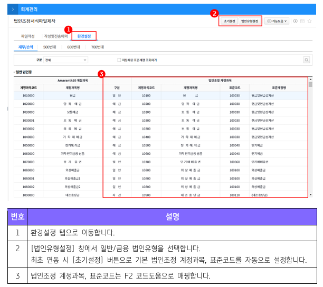
Task: Click standard code 100060 cell
Action: click(x=235, y=162)
